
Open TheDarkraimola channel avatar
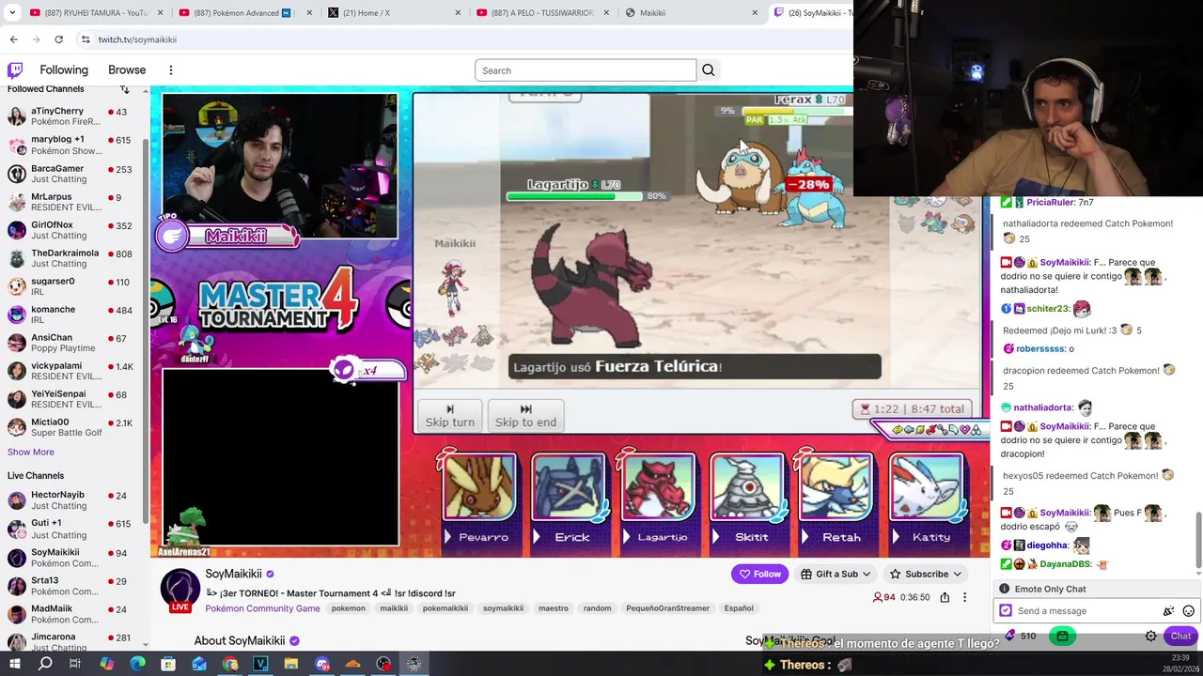pos(17,258)
